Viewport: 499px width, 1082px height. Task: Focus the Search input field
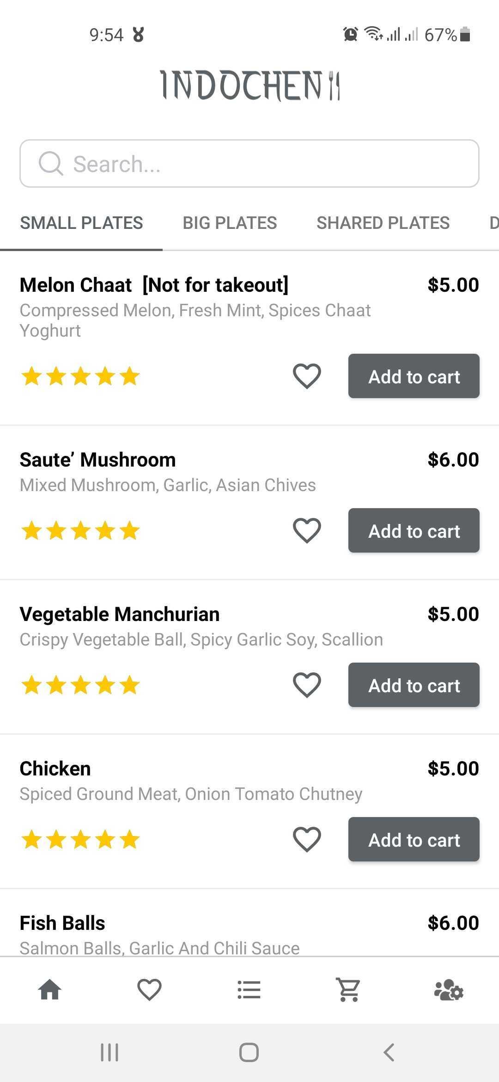[x=249, y=164]
